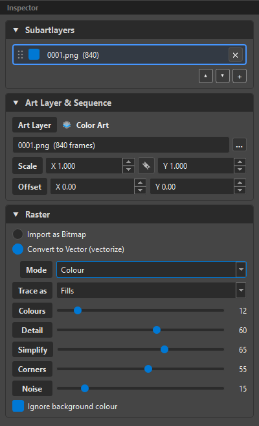Image resolution: width=259 pixels, height=426 pixels.
Task: Decrease Scale X with down stepper
Action: 128,169
